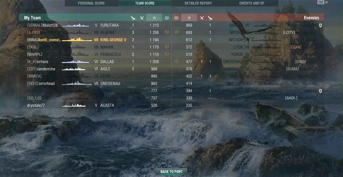Click My Team achievements medal column icon
The height and width of the screenshot is (177, 343).
[167, 18]
